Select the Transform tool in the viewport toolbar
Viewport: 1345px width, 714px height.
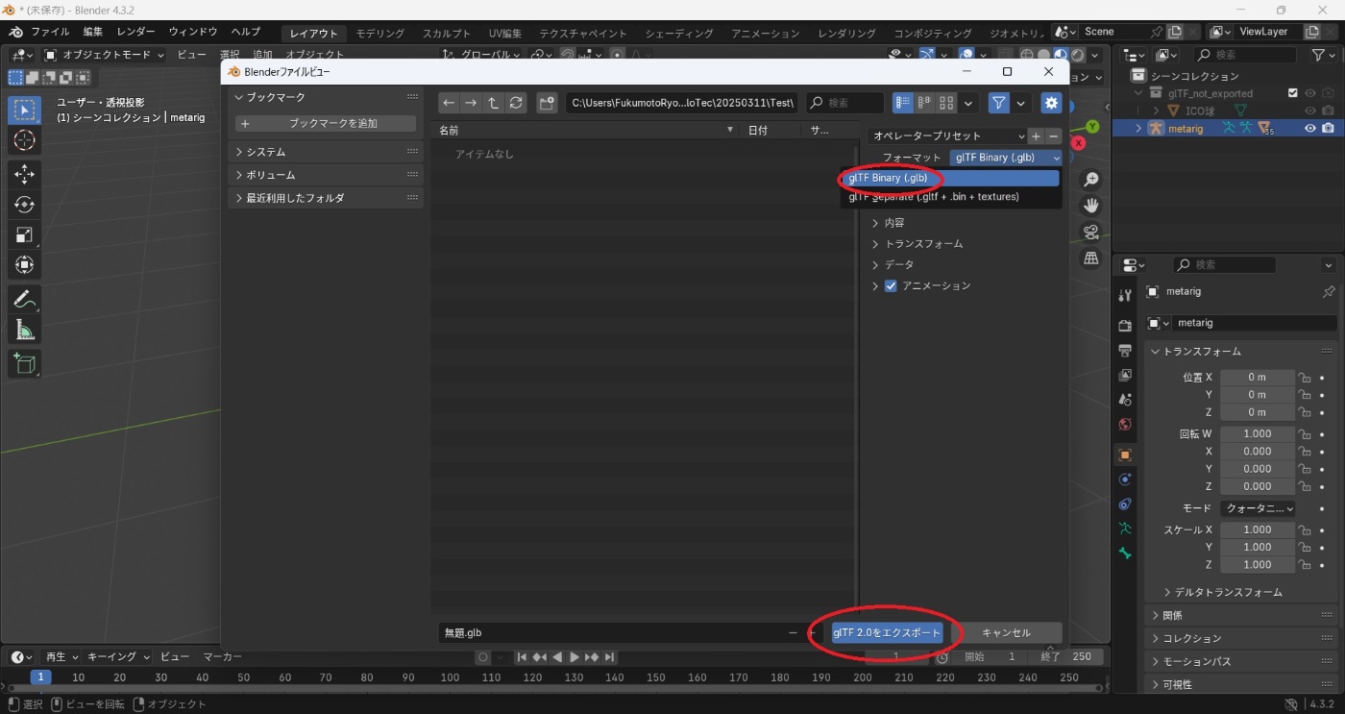point(25,265)
